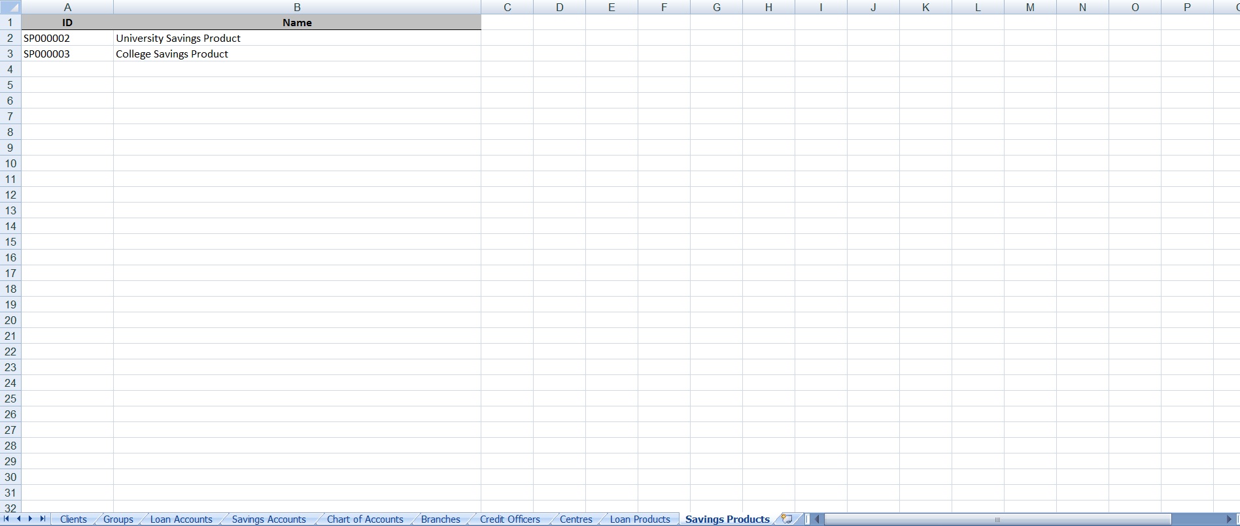This screenshot has height=526, width=1240.
Task: Select row 3 header
Action: tap(10, 54)
